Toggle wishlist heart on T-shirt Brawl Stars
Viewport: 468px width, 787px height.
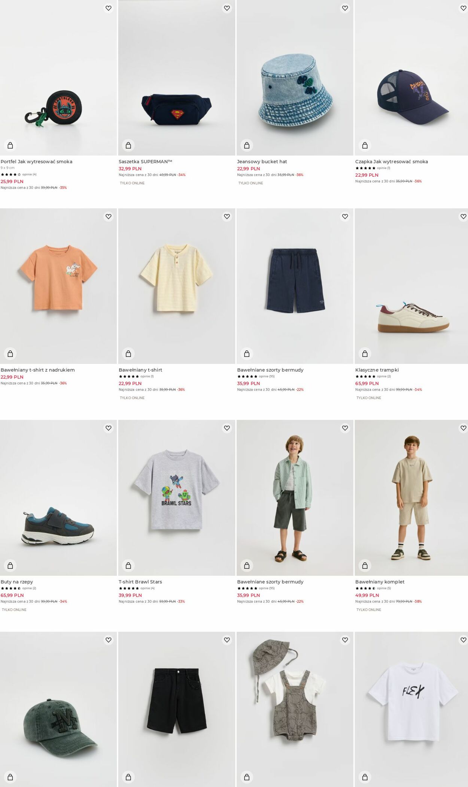coord(227,428)
